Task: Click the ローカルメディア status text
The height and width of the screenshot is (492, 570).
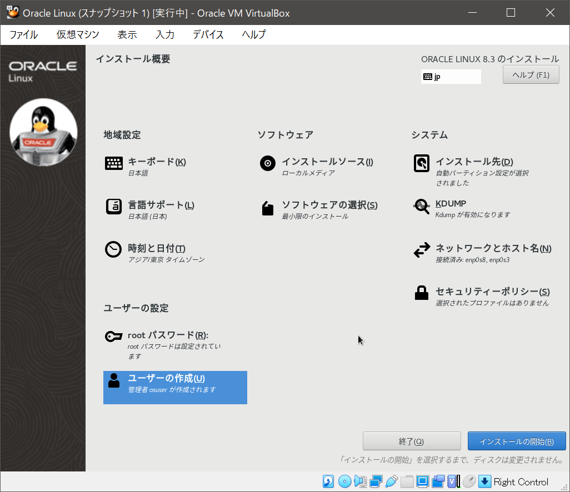Action: [308, 173]
